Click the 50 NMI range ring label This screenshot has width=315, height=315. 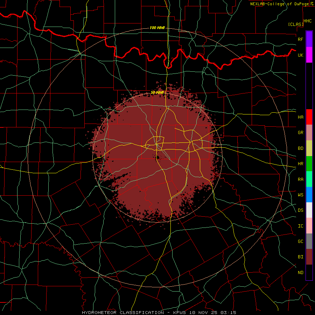pyautogui.click(x=157, y=93)
